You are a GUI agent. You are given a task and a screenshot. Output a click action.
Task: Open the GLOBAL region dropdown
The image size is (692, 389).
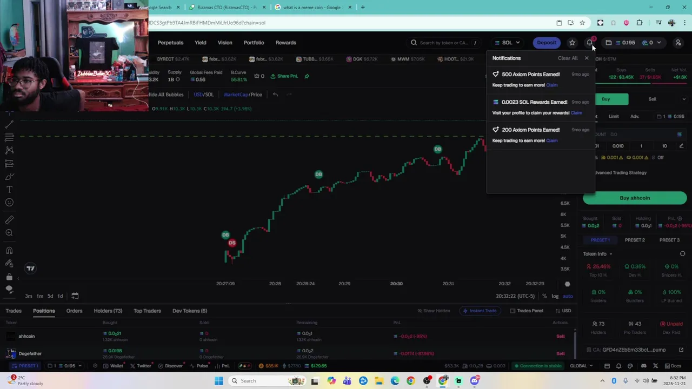coord(581,366)
